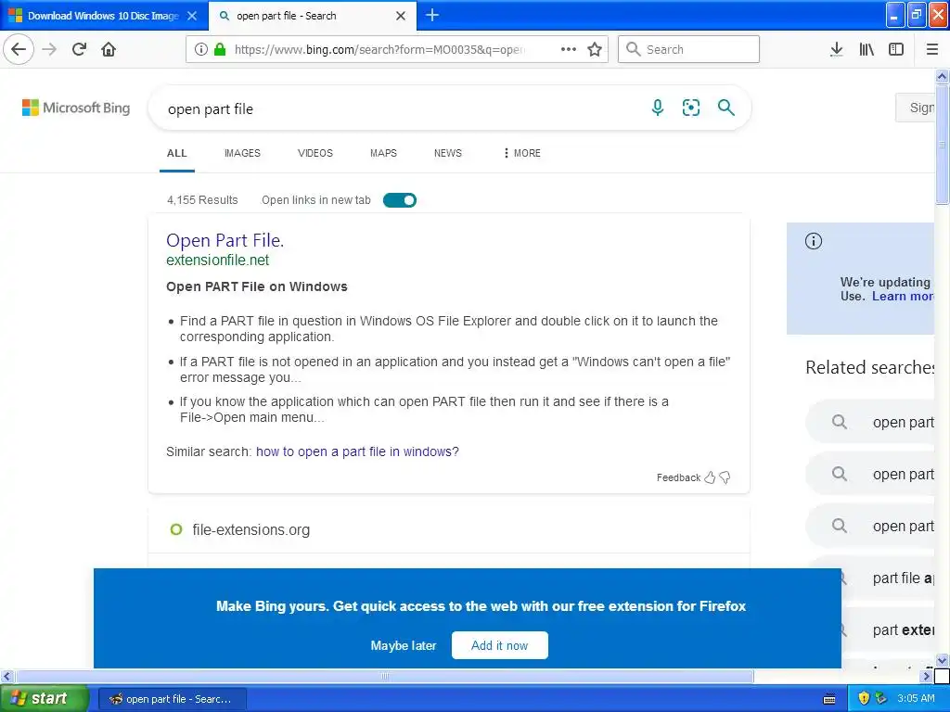This screenshot has height=712, width=950.
Task: Click the 3:05 AM system clock
Action: (916, 698)
